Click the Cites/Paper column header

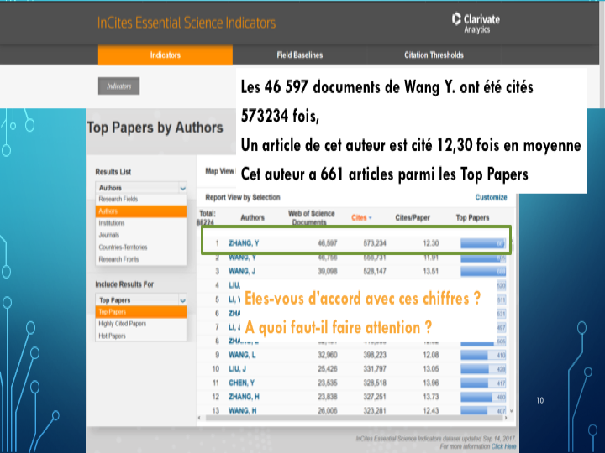(413, 217)
